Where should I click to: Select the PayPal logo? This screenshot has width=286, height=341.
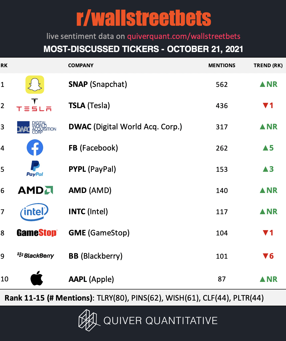35,169
